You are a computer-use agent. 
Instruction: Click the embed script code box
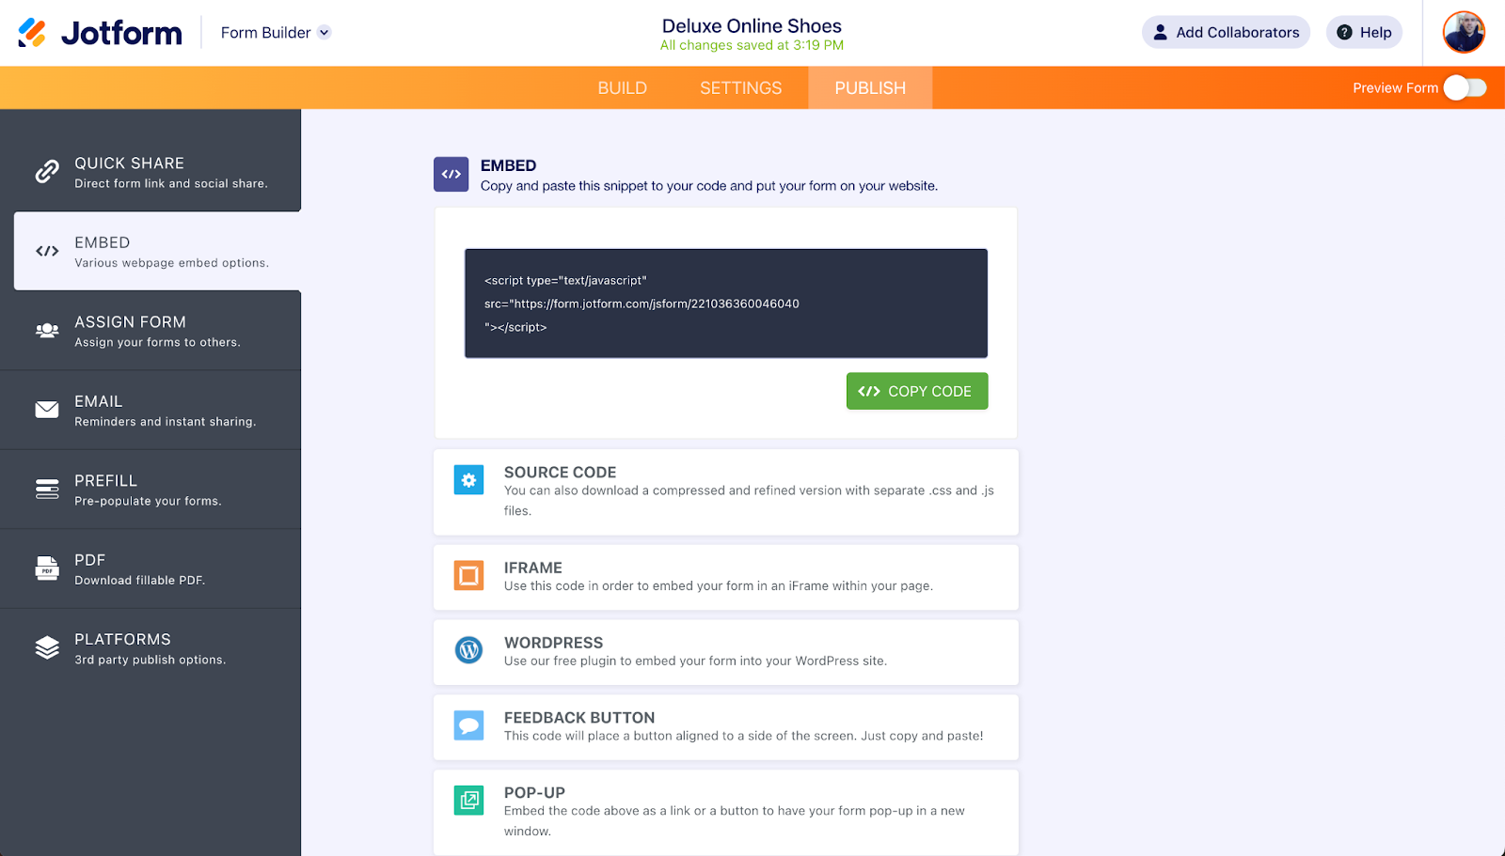click(726, 303)
